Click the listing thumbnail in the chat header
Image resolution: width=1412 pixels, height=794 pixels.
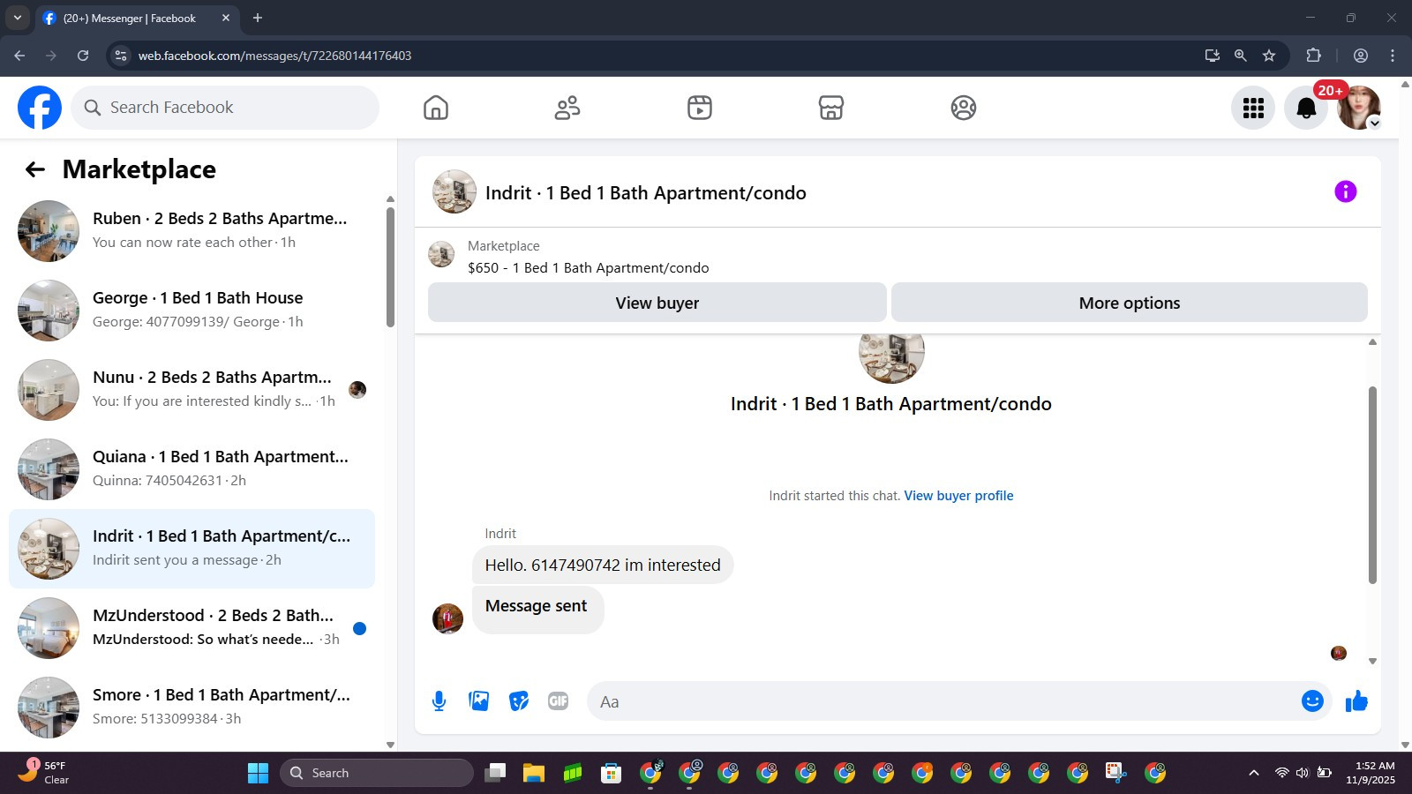click(x=454, y=192)
